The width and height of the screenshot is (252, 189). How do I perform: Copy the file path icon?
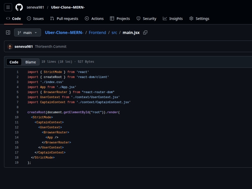[145, 33]
